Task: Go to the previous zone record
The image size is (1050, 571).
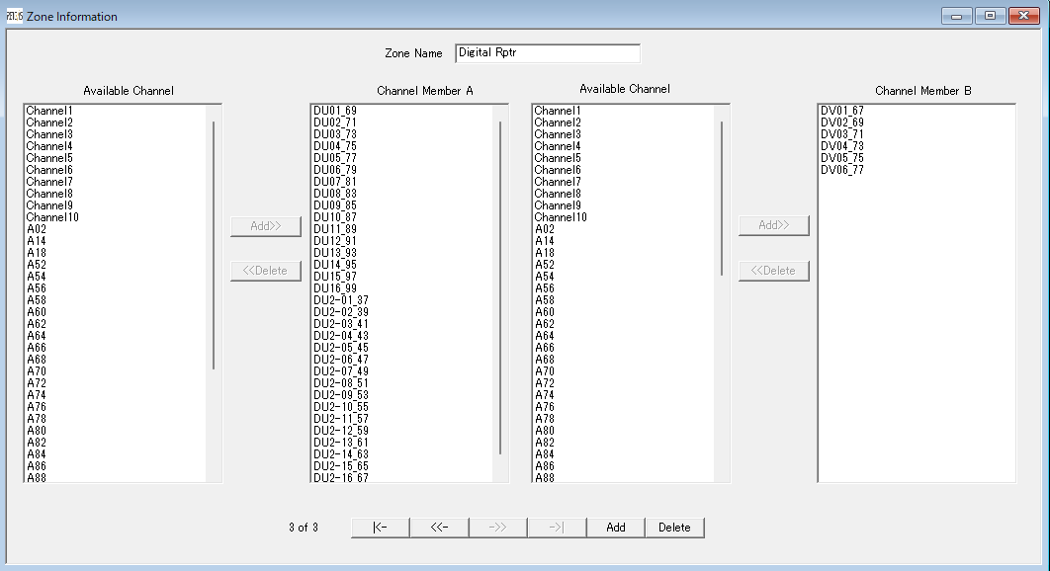Action: pos(439,528)
